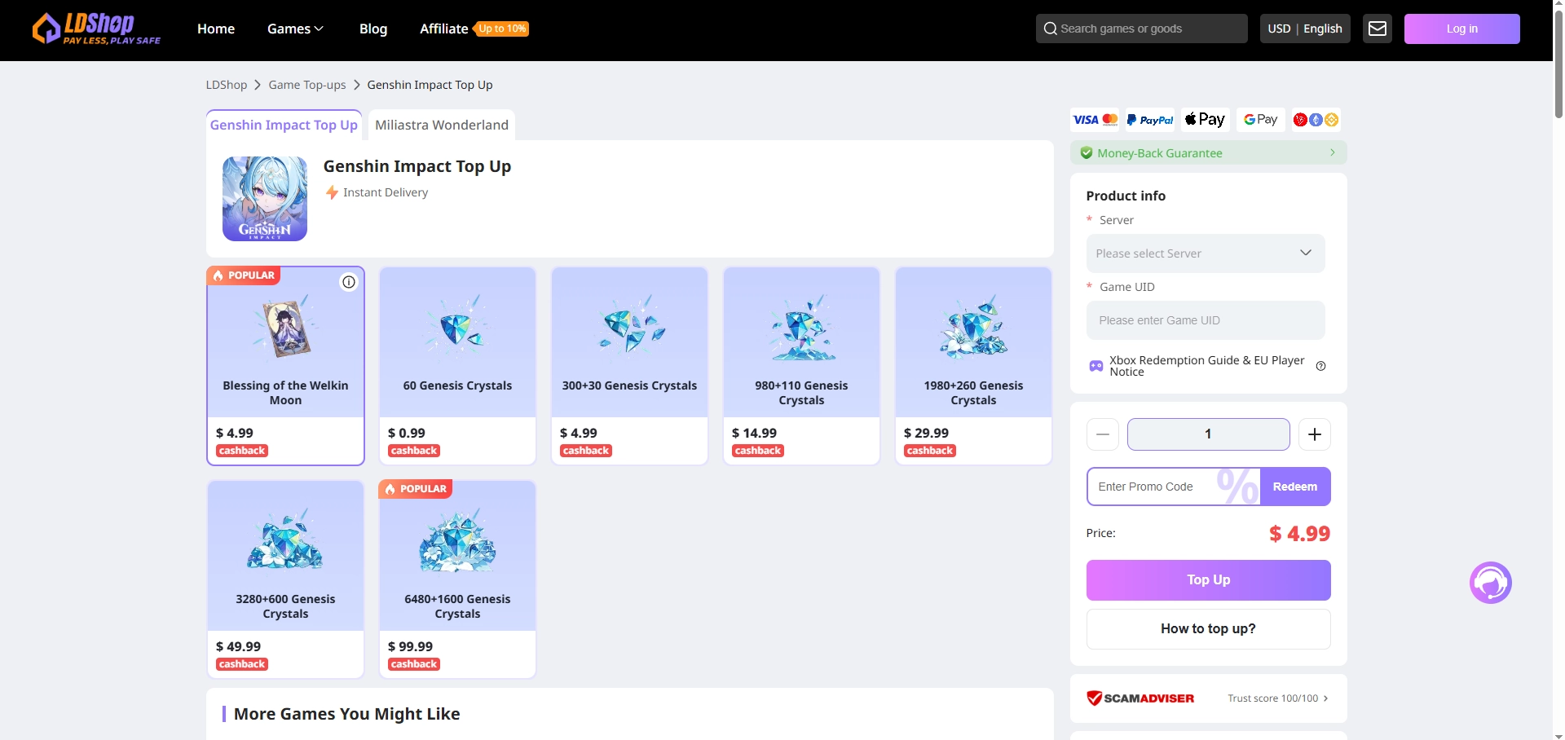Click the LDShop logo

96,29
